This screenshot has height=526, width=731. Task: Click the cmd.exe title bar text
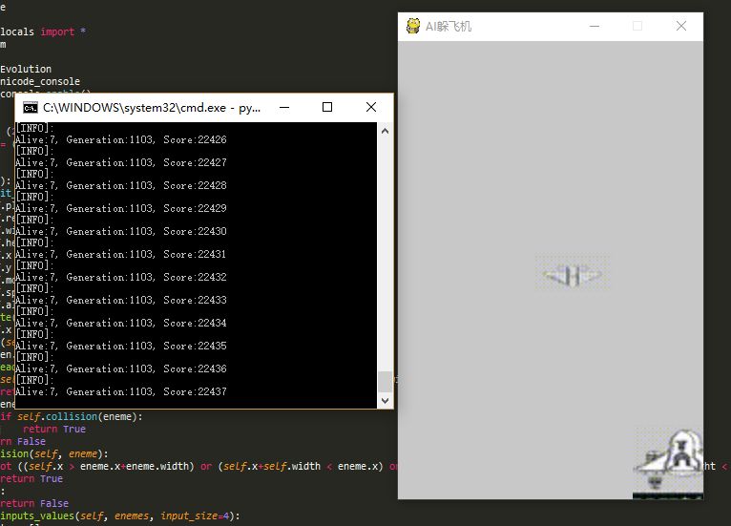point(153,108)
